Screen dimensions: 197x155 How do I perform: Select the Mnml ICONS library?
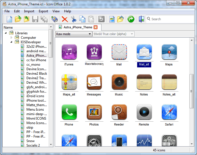36,118
